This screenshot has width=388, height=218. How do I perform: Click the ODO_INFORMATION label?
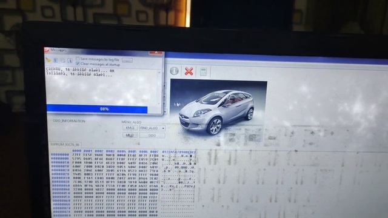click(x=69, y=121)
